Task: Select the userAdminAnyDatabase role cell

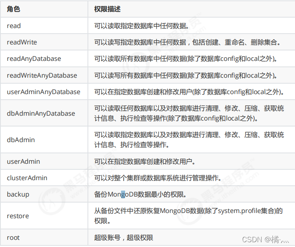Action: coord(43,92)
